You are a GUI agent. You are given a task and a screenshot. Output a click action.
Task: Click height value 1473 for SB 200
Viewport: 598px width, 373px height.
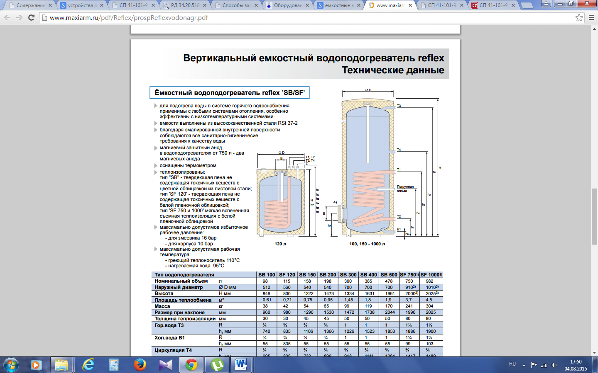pos(329,293)
